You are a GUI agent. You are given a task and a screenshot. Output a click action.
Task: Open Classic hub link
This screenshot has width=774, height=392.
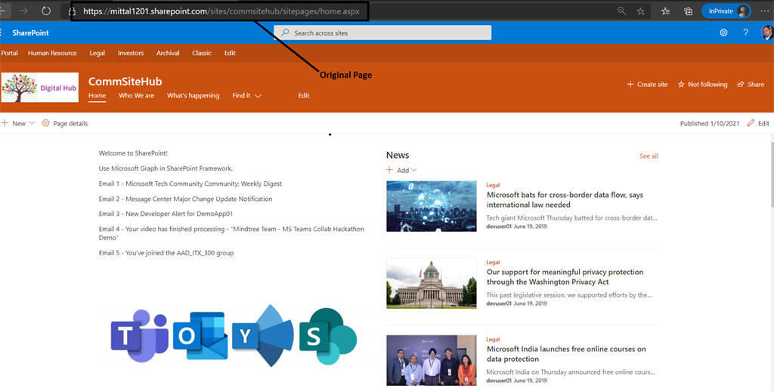(202, 53)
